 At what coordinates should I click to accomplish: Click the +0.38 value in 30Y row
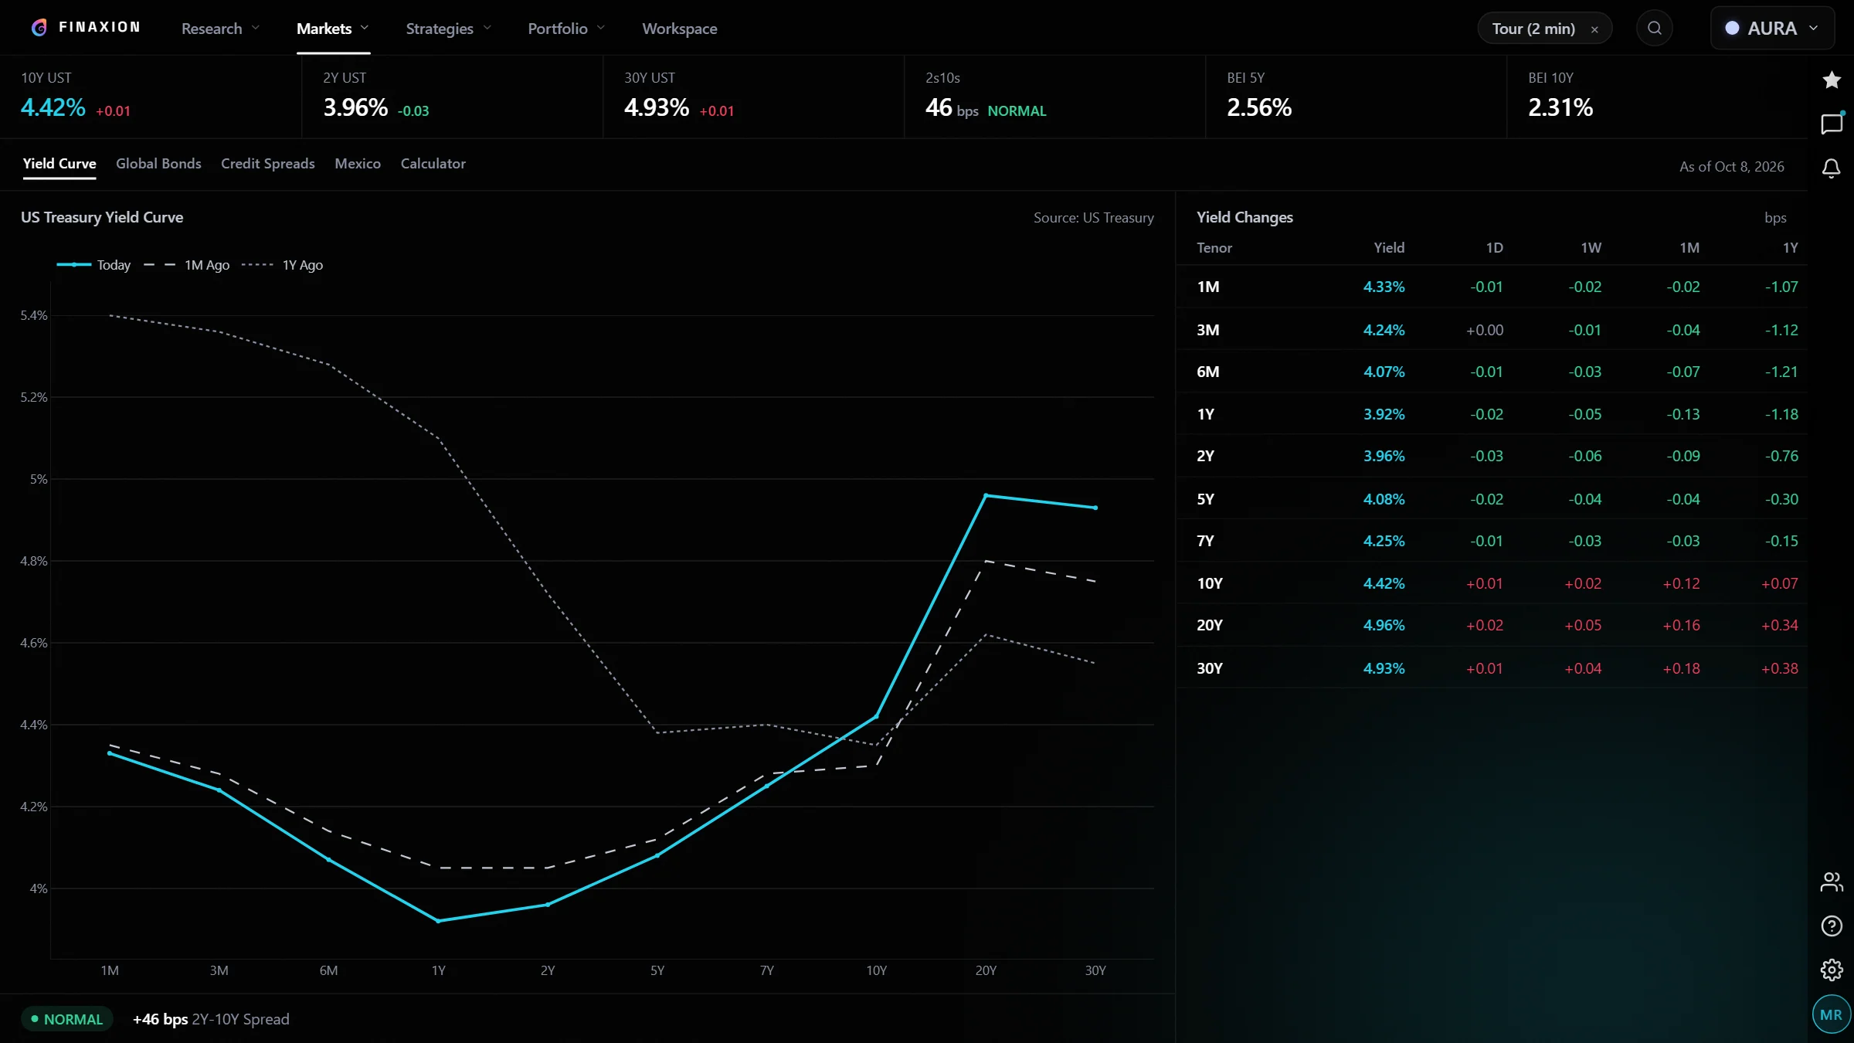point(1779,668)
